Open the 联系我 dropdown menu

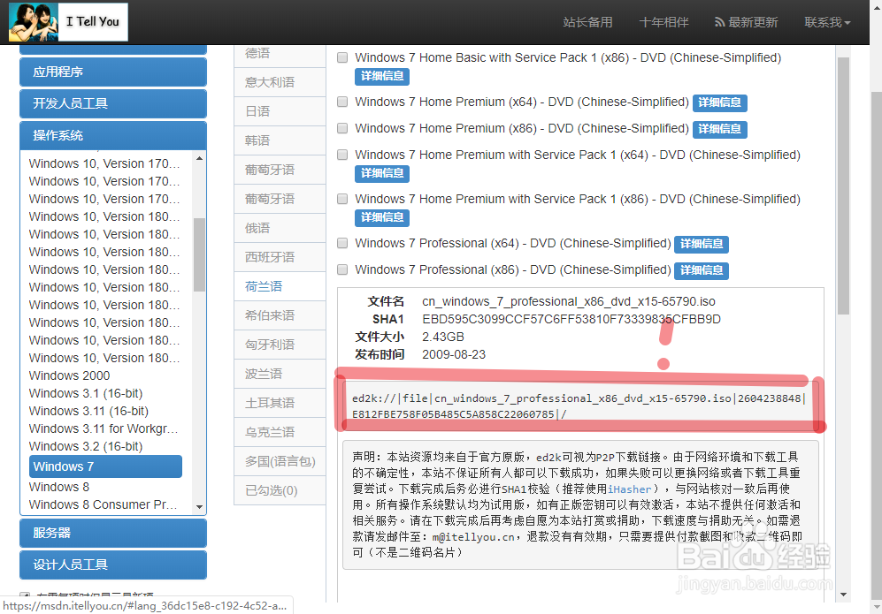click(826, 21)
